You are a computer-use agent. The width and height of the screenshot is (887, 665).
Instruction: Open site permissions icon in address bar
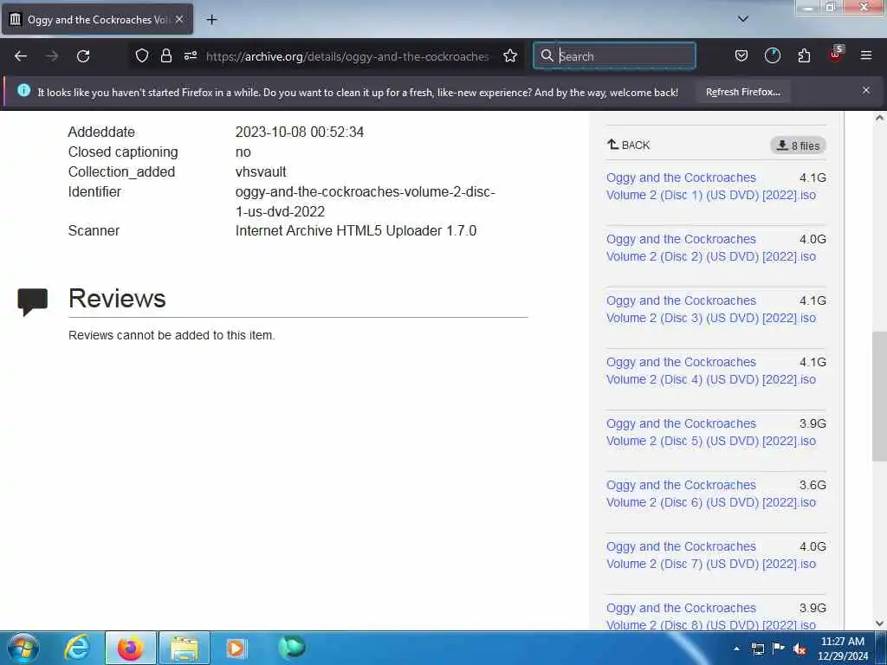190,55
